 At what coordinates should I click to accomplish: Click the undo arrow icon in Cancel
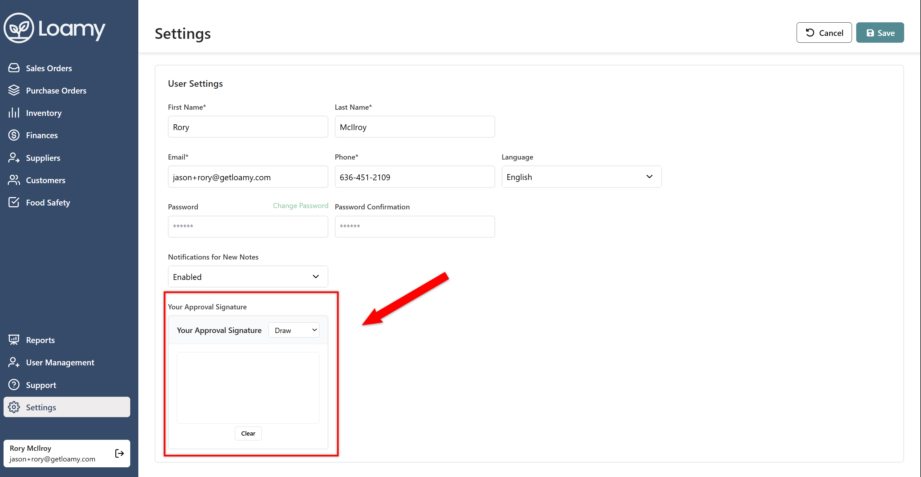810,32
